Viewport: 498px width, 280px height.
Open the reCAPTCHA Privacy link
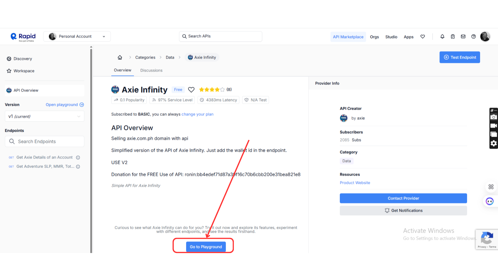[482, 247]
